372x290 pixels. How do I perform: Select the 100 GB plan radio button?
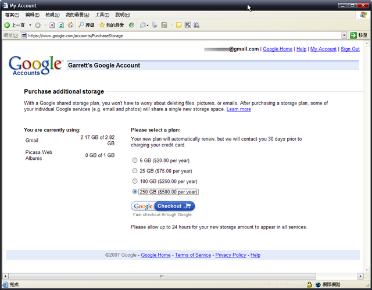135,181
